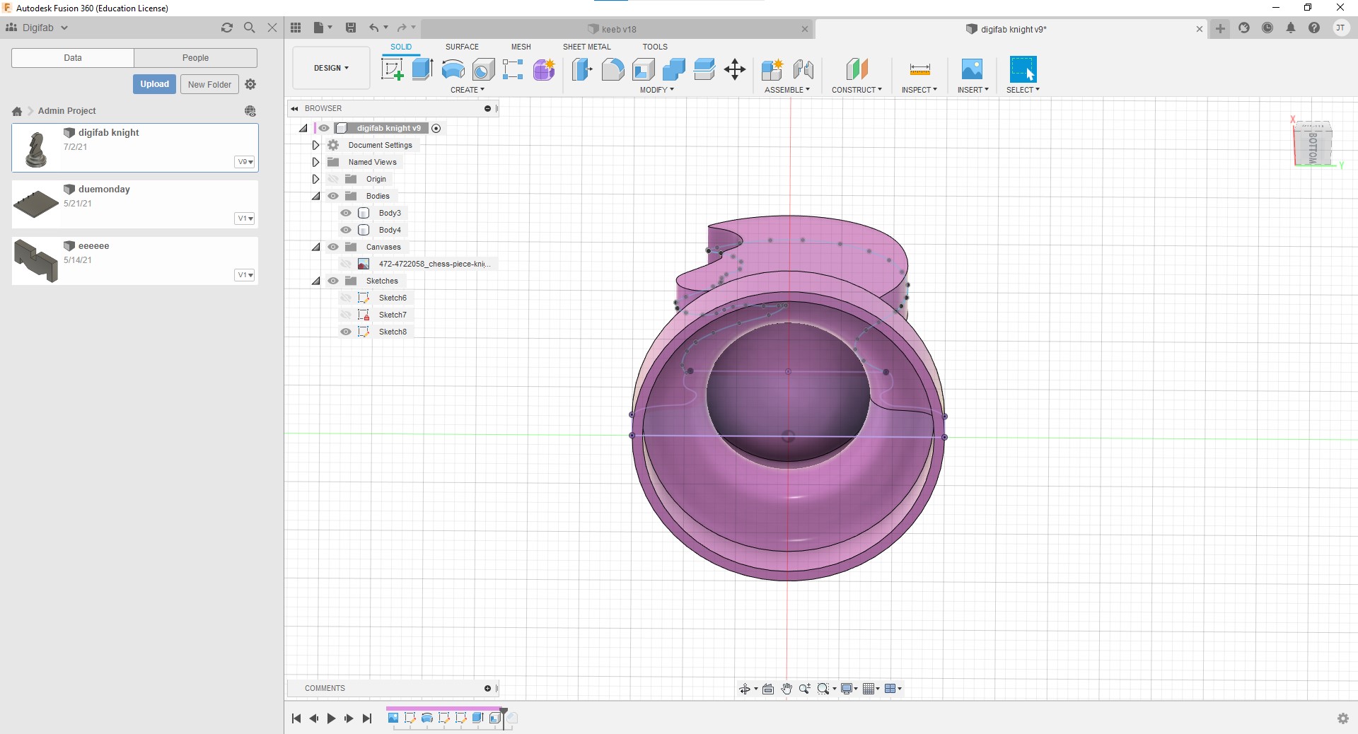Open the Digifab team dropdown

pos(37,28)
